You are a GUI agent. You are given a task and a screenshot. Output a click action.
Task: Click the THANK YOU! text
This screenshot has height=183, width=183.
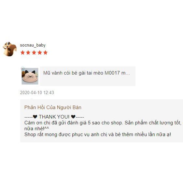(x=54, y=117)
